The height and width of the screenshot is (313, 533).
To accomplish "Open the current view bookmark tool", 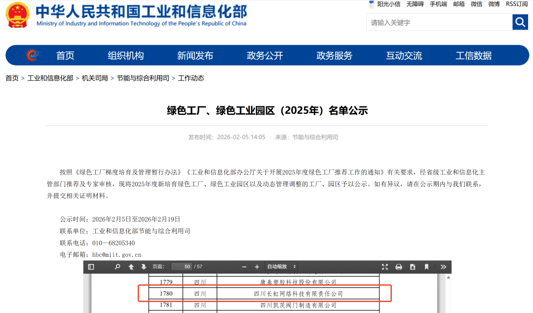I will 426,266.
